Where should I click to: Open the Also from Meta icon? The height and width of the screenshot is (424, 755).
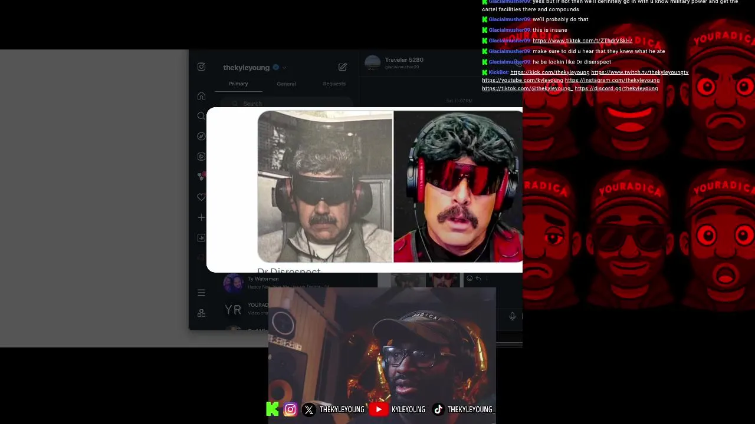pos(201,313)
